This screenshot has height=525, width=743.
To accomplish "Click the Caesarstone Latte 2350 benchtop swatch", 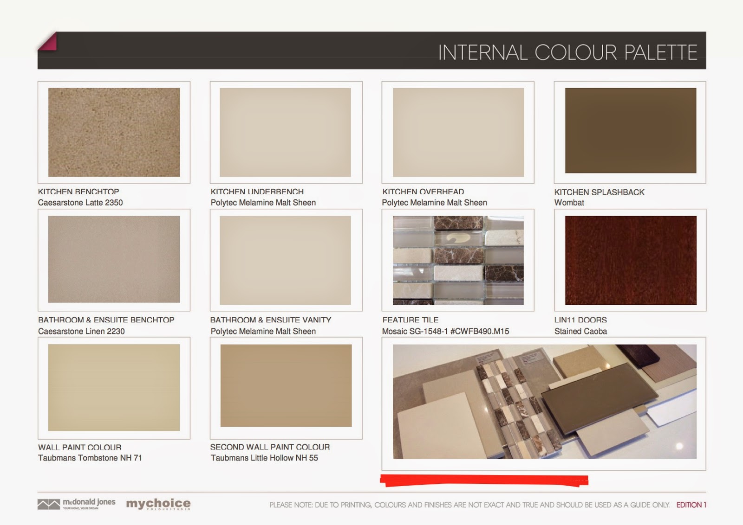I will 114,132.
